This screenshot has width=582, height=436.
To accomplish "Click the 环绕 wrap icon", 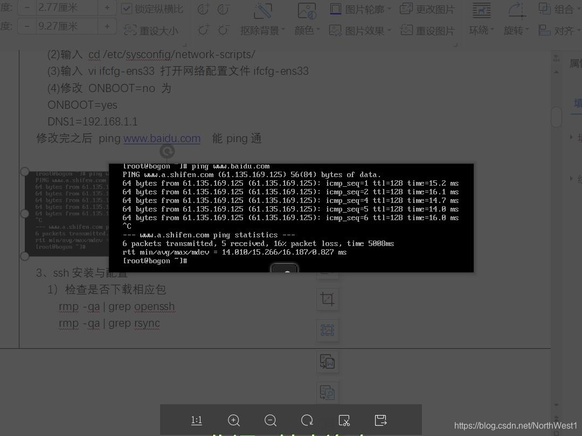I will 481,10.
